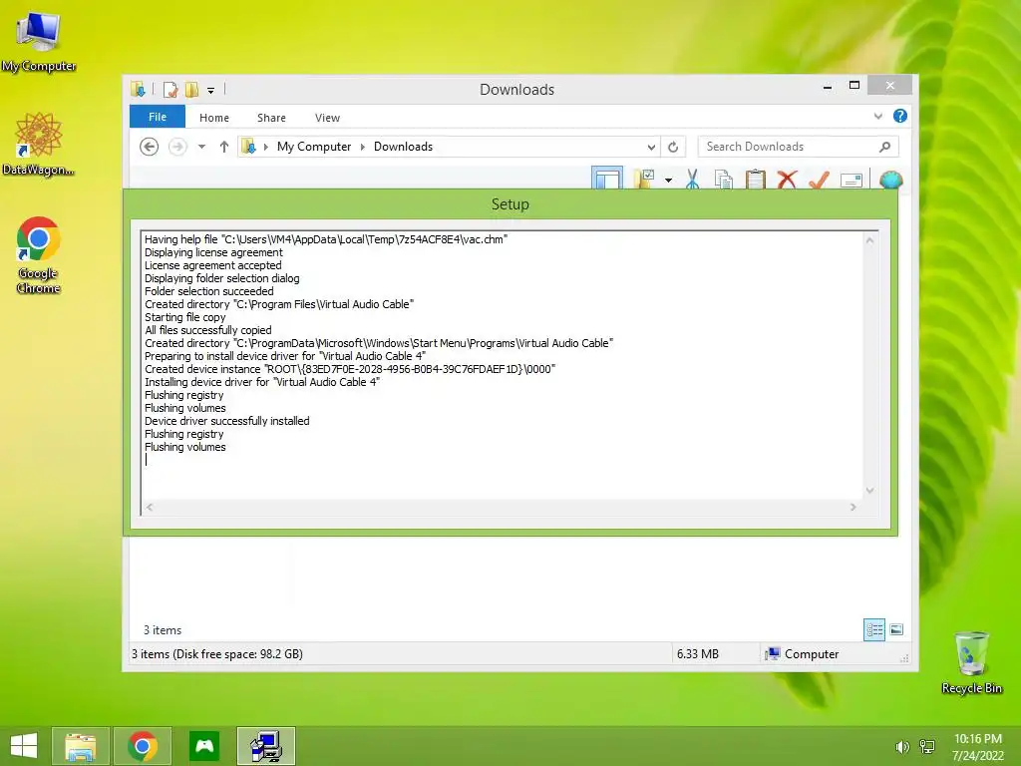
Task: Open Explorer help question mark
Action: pos(900,116)
